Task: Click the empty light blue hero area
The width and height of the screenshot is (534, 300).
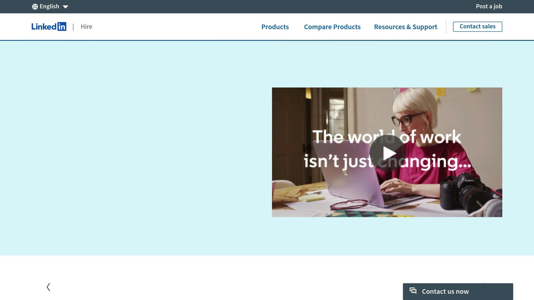Action: tap(136, 148)
